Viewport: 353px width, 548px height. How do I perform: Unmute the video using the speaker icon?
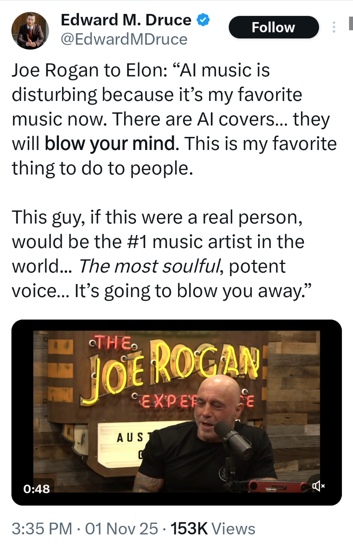click(318, 486)
